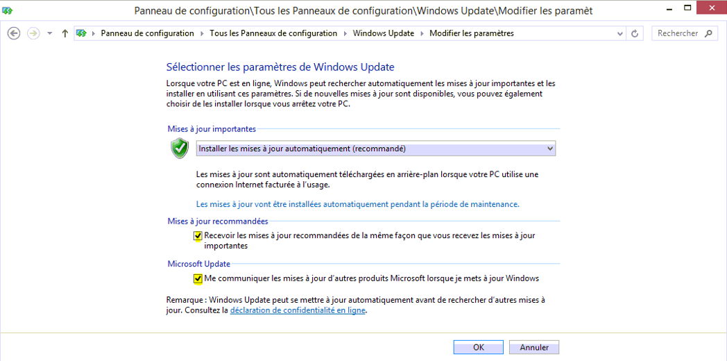The width and height of the screenshot is (727, 361).
Task: Click the Windows Update icon in address bar
Action: click(82, 33)
